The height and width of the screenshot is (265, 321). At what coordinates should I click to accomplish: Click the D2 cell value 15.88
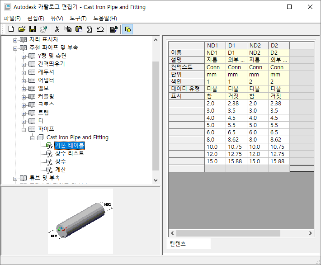(279, 161)
